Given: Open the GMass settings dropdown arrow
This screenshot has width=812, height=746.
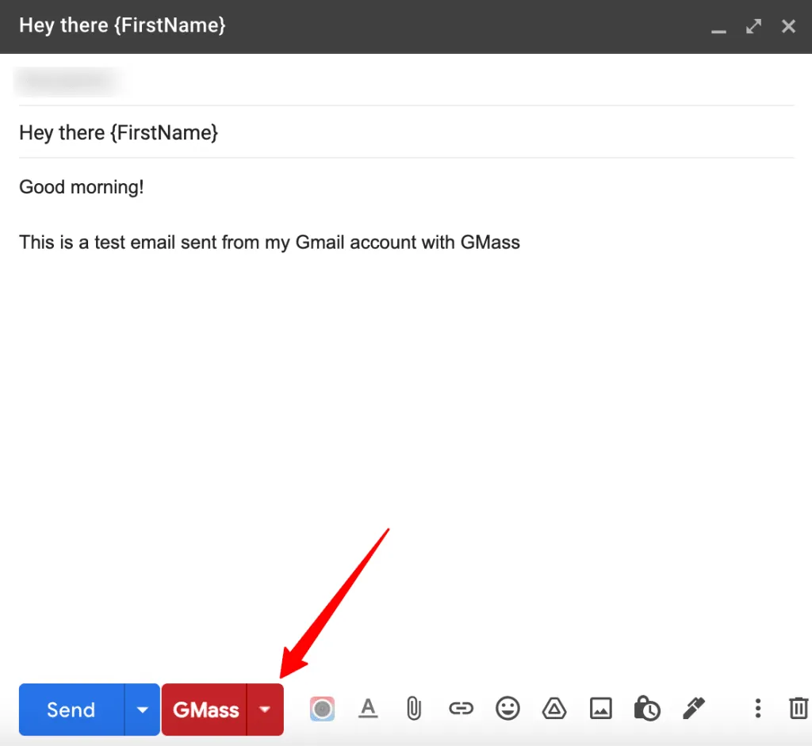Looking at the screenshot, I should tap(265, 710).
